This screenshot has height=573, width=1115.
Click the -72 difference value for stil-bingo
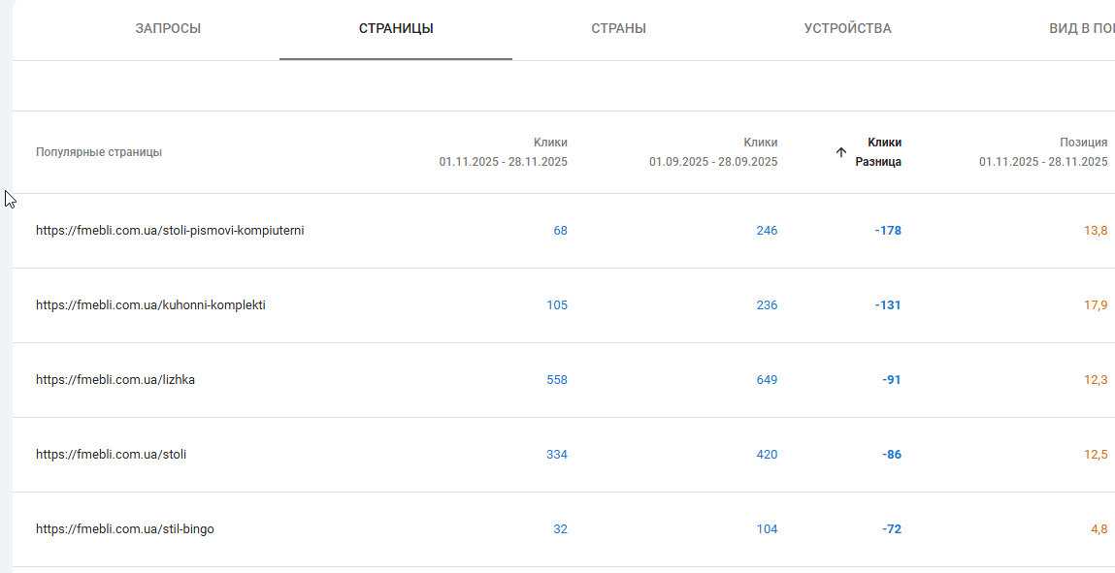(x=891, y=529)
